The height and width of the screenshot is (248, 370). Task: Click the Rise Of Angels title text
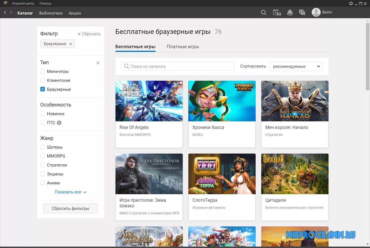(x=134, y=128)
